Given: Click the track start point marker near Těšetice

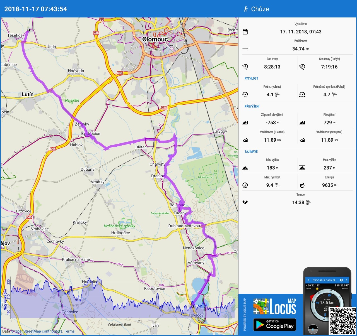Looking at the screenshot, I should point(28,30).
